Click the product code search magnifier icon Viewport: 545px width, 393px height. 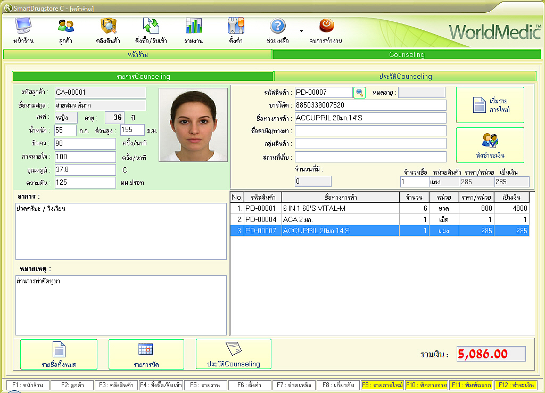click(360, 93)
